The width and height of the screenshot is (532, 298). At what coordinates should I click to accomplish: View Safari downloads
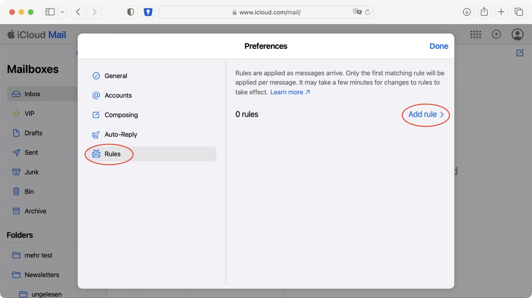coord(466,12)
